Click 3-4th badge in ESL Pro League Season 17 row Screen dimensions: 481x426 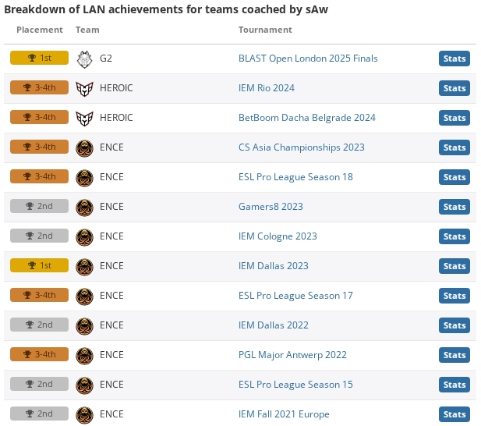point(39,295)
